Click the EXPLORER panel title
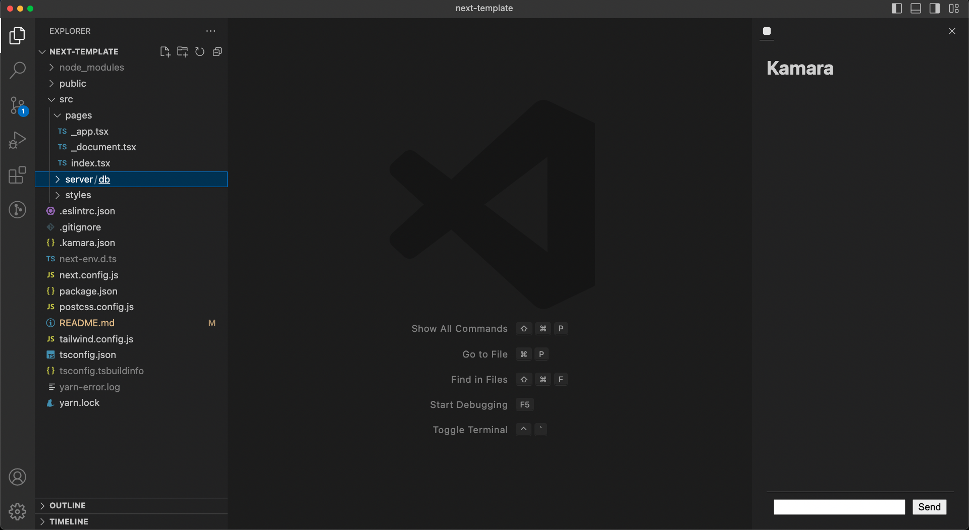This screenshot has height=530, width=969. pyautogui.click(x=70, y=31)
